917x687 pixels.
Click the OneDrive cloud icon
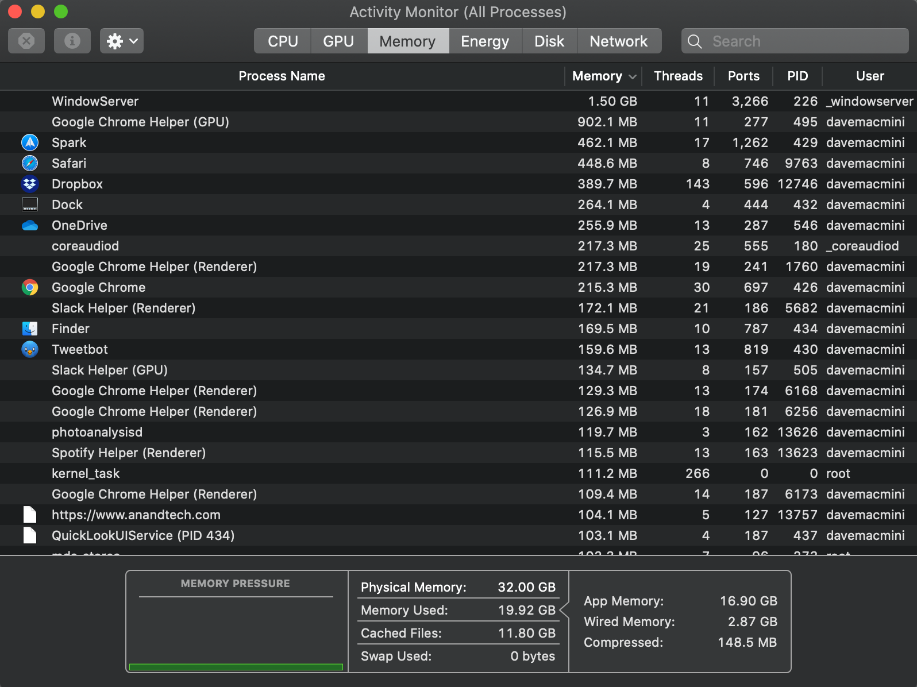click(30, 225)
